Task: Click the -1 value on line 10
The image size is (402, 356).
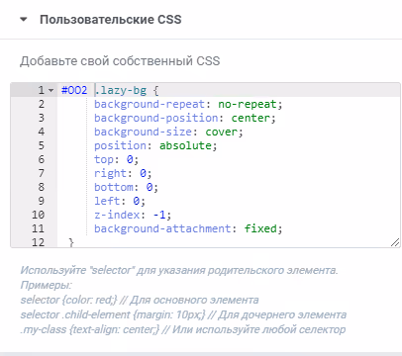Action: [159, 215]
